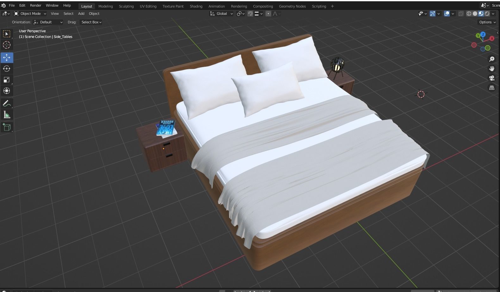Switch to the Texture Paint workspace tab

(173, 6)
